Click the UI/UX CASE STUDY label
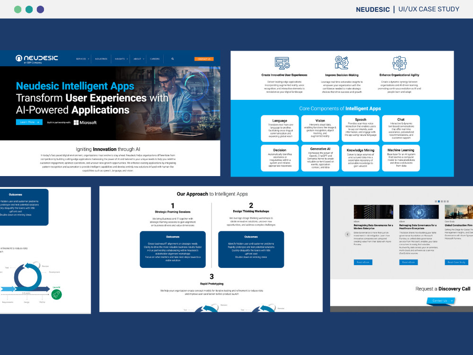 pyautogui.click(x=429, y=9)
